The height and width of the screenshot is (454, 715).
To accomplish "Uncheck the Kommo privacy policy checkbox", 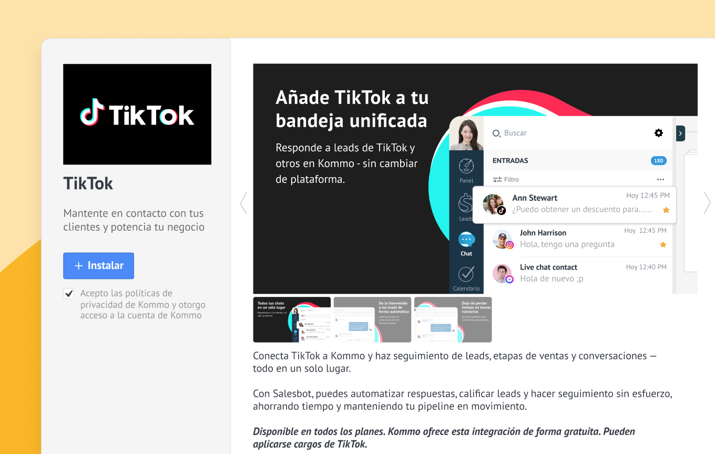I will 69,294.
